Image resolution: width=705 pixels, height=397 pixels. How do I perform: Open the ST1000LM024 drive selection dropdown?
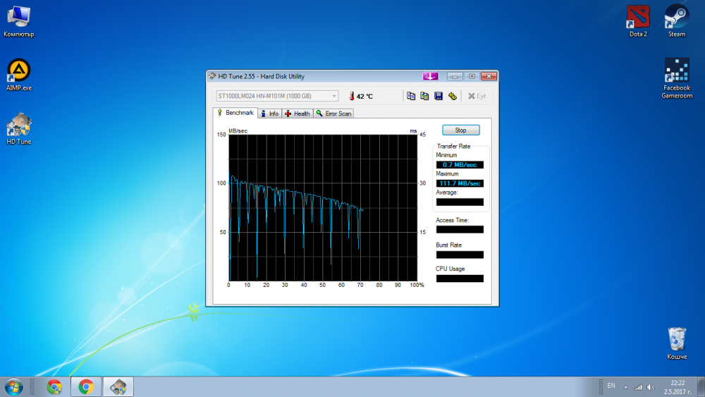277,96
